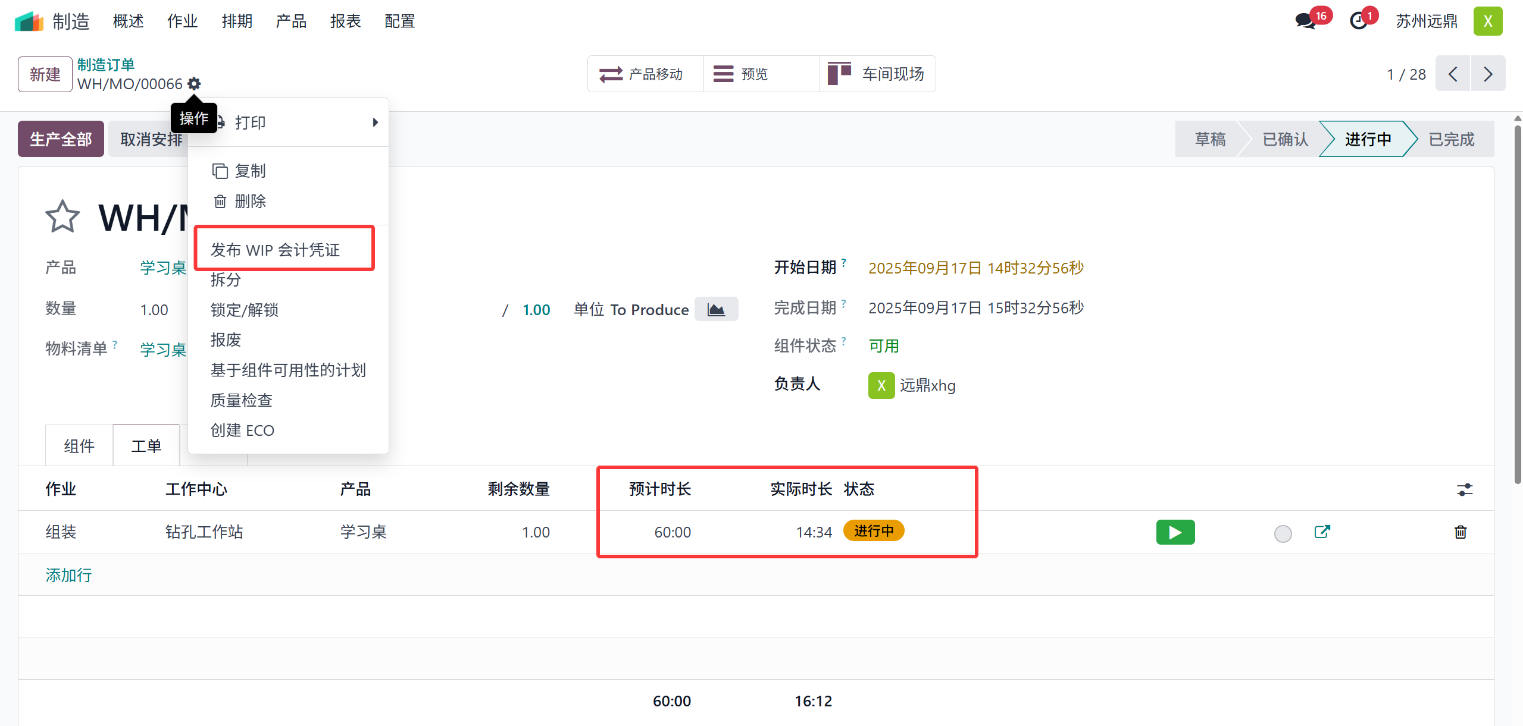Toggle the grey circle status on the 组装 row
Screen dimensions: 1523x726
(x=1283, y=533)
